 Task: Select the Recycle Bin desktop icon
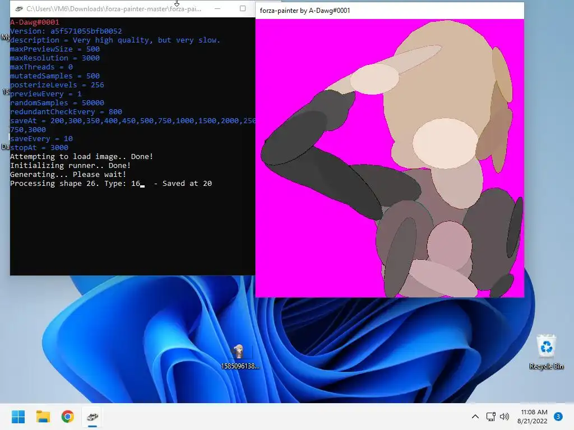tap(546, 352)
